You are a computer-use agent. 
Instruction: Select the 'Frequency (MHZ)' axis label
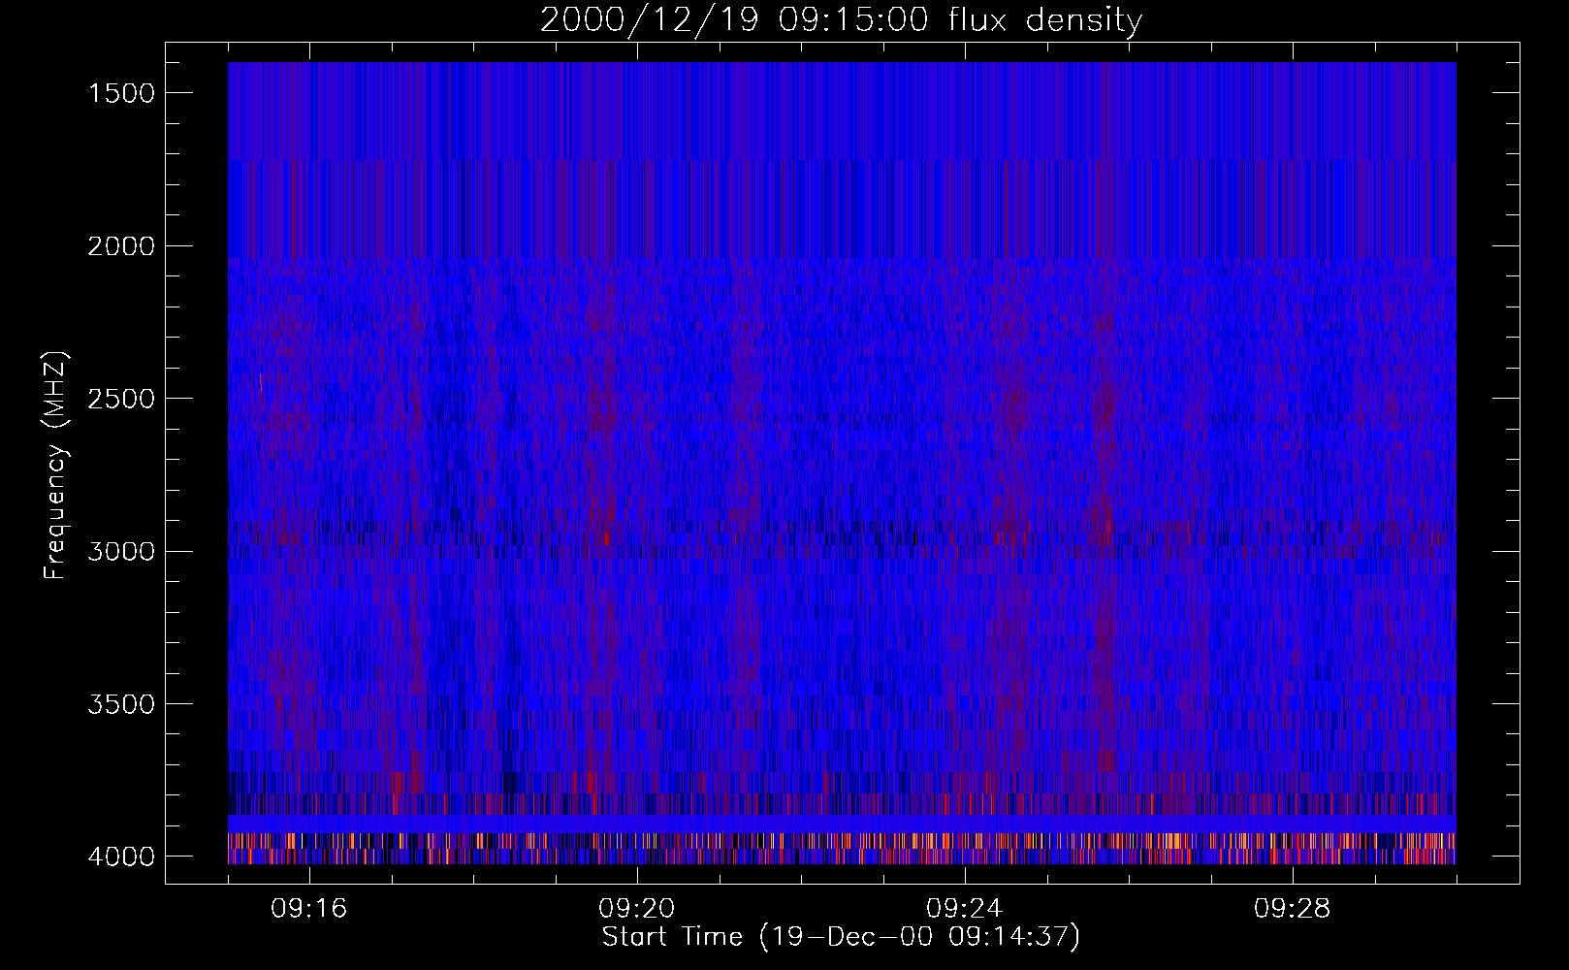pos(55,466)
